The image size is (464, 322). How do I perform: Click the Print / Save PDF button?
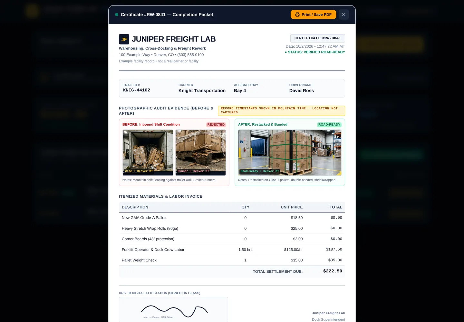pyautogui.click(x=313, y=14)
